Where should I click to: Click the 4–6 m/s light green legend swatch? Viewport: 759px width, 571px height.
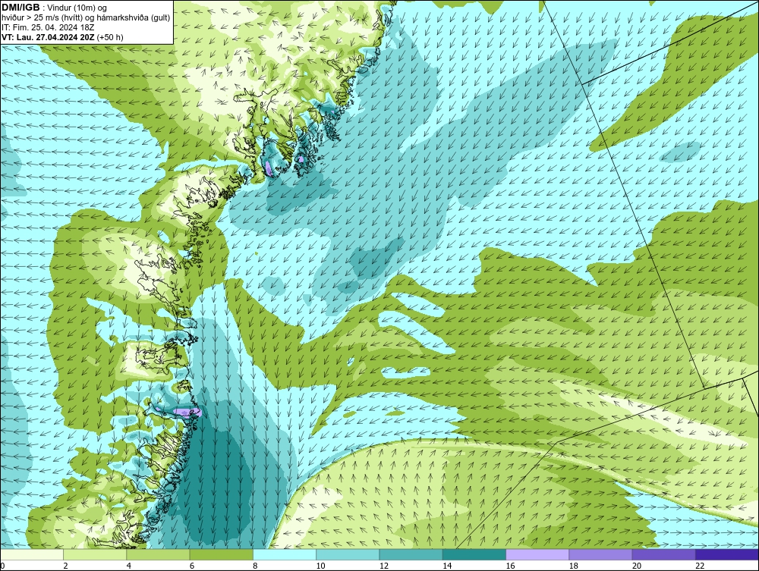pyautogui.click(x=159, y=554)
